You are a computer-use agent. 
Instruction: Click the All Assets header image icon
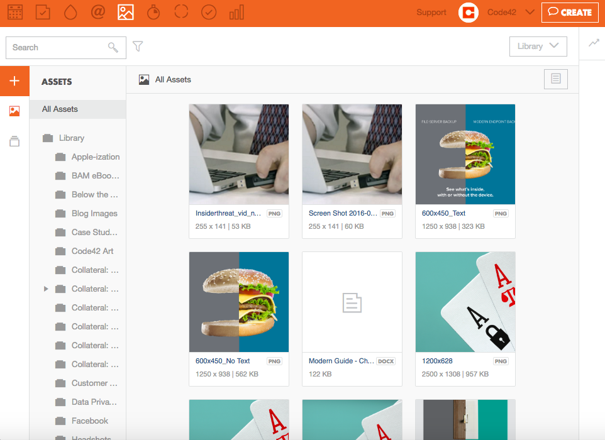144,80
